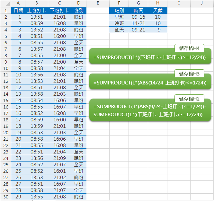Image resolution: width=214 pixels, height=201 pixels.
Task: Select time range cell 09-21
Action: tap(138, 30)
